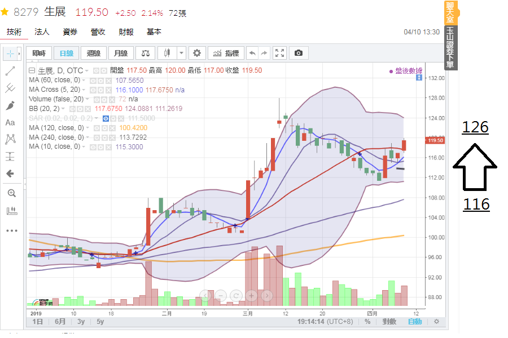This screenshot has height=338, width=508.
Task: Toggle auto scale (自動)
Action: pos(414,322)
